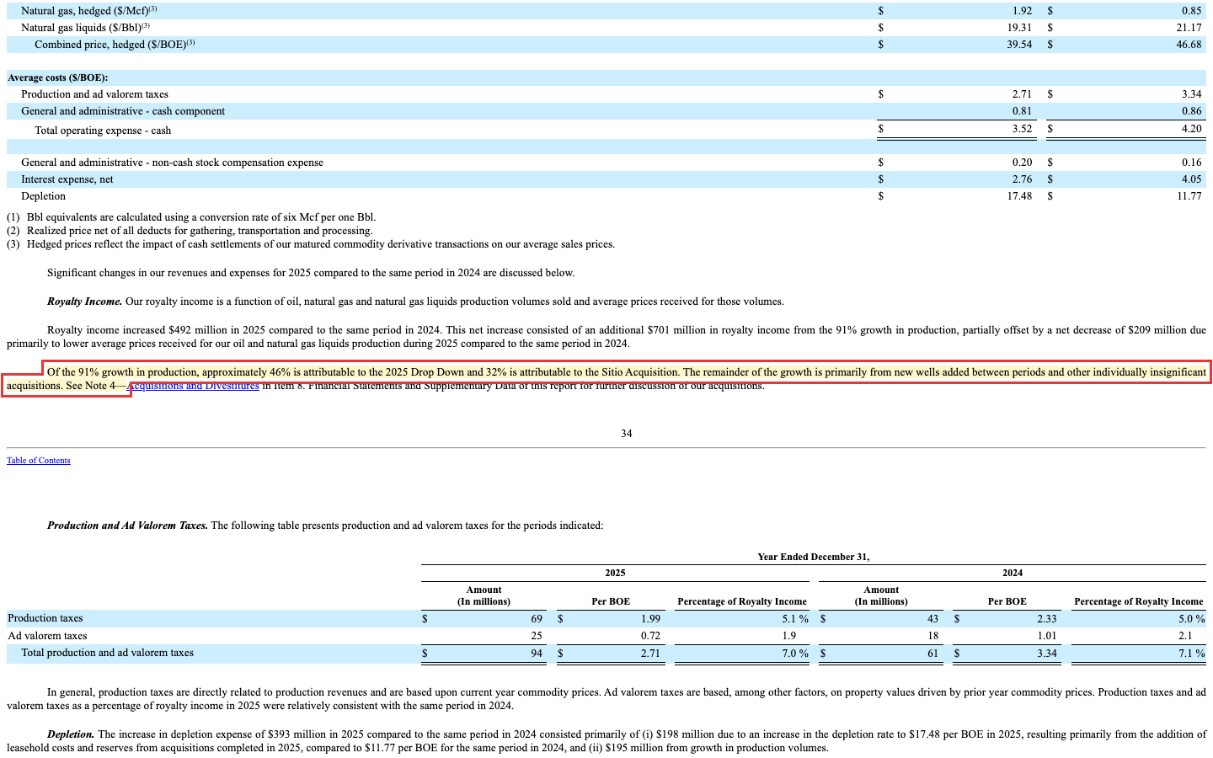Click footnote (3) about hedged prices
The height and width of the screenshot is (758, 1213).
point(311,244)
